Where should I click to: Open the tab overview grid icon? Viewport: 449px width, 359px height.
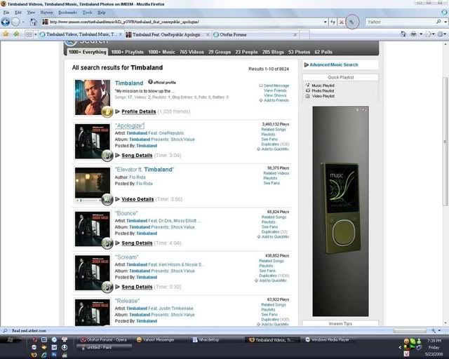coord(29,34)
